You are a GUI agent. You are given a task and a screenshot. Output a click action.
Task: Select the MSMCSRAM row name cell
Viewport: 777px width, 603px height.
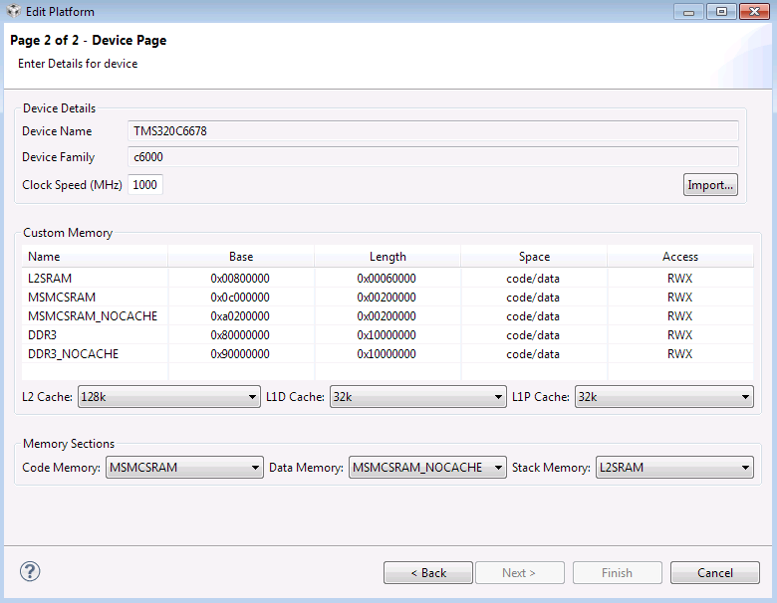[x=62, y=298]
